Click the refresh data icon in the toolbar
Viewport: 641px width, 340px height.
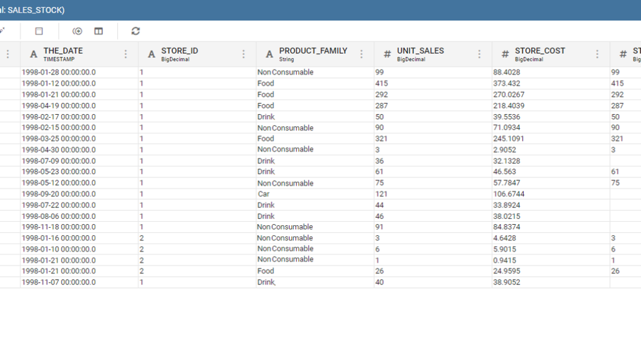coord(136,31)
